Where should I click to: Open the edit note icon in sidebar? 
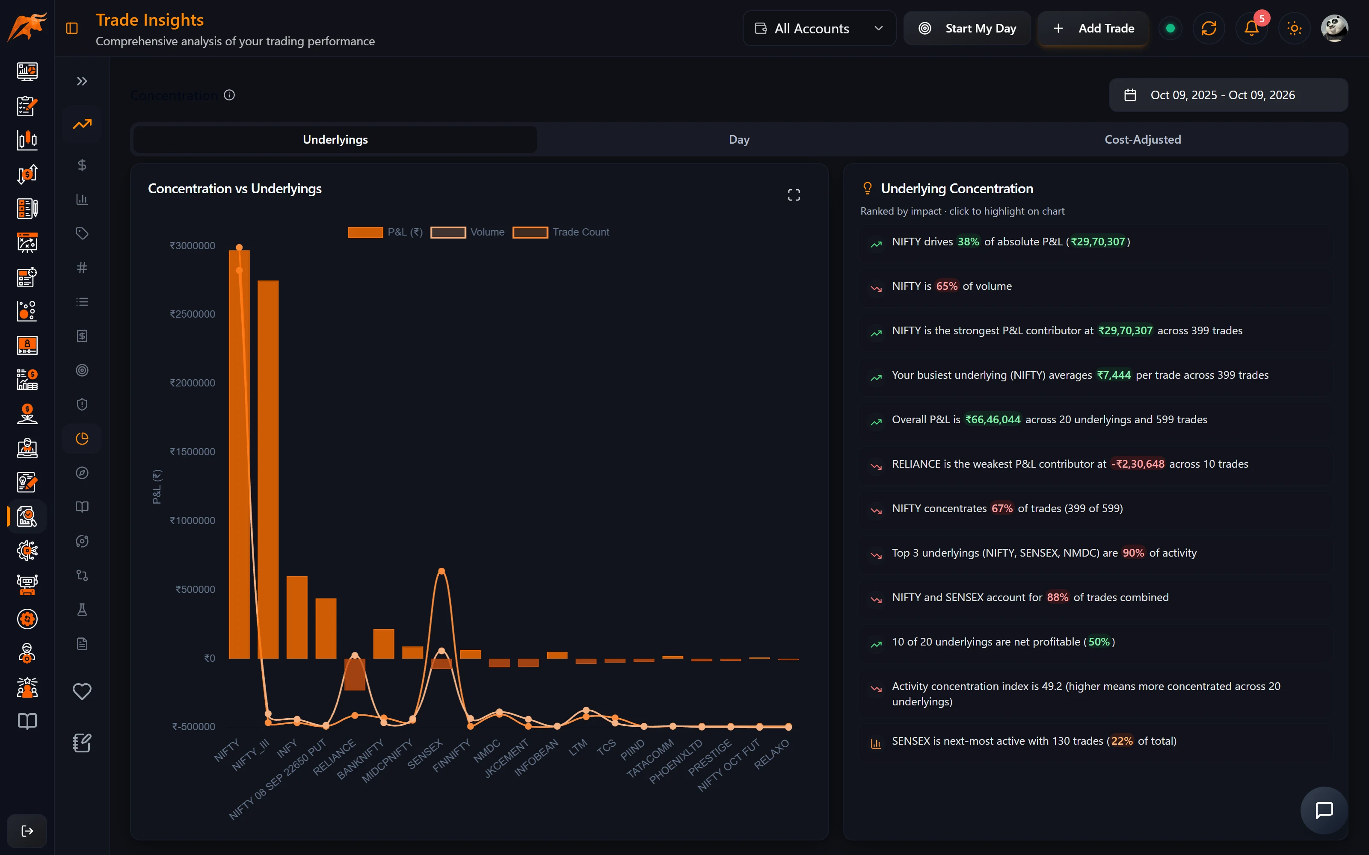tap(82, 743)
